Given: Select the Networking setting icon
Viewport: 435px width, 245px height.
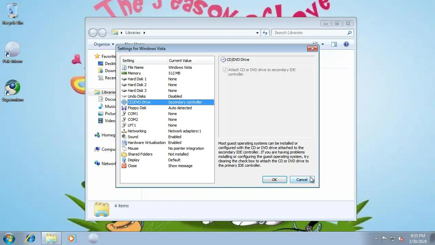Looking at the screenshot, I should (124, 131).
